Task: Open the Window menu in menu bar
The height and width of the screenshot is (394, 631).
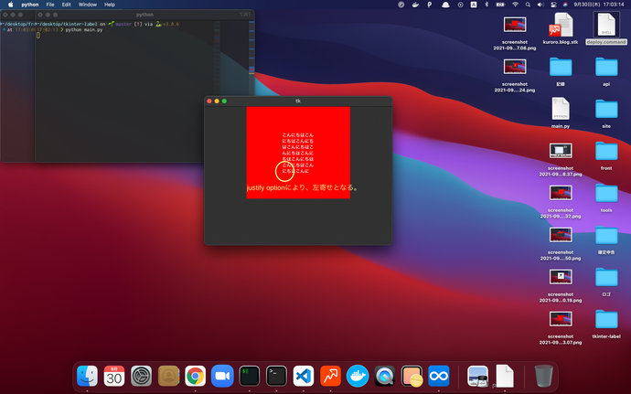Action: tap(88, 5)
